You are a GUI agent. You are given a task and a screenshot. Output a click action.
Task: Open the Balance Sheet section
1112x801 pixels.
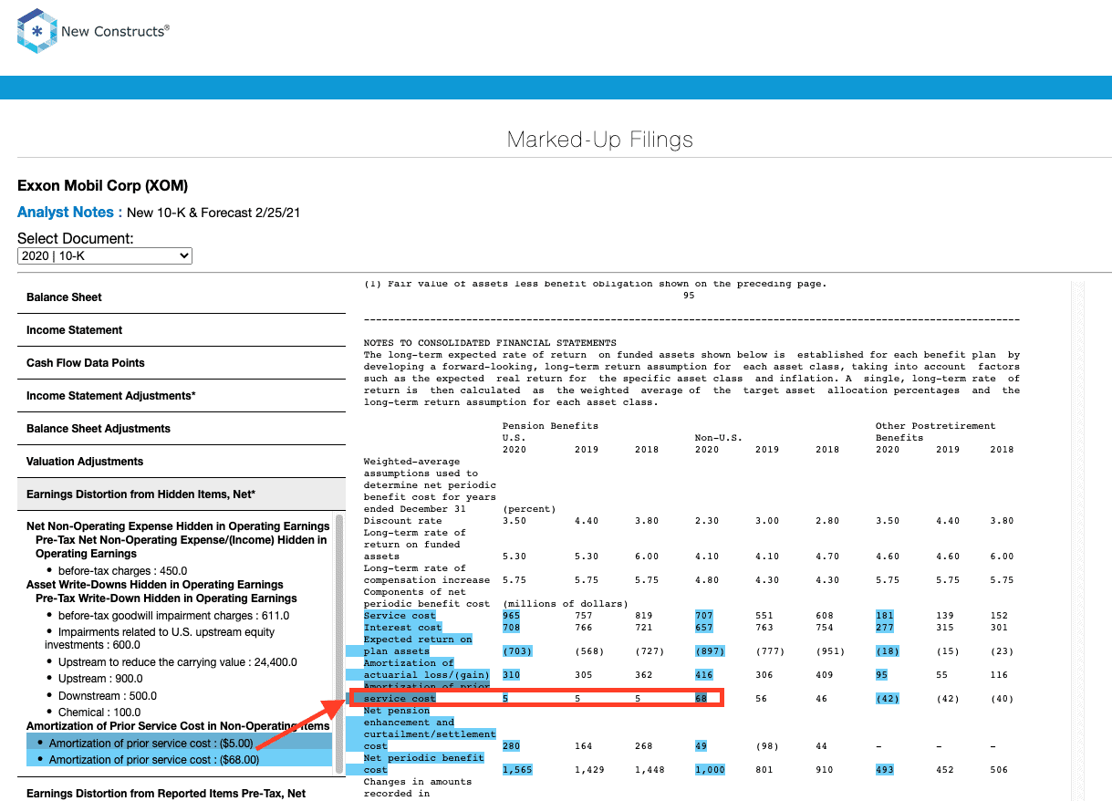(x=182, y=297)
